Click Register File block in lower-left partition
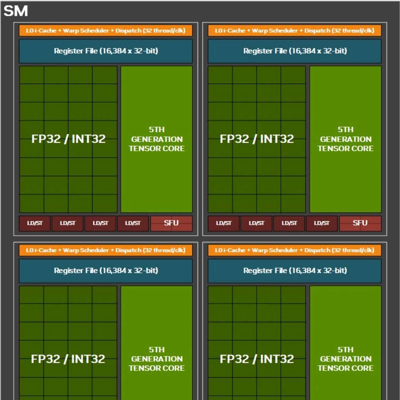Image resolution: width=400 pixels, height=400 pixels. click(x=106, y=271)
